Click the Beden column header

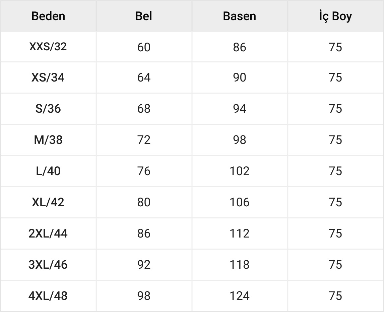(x=48, y=16)
